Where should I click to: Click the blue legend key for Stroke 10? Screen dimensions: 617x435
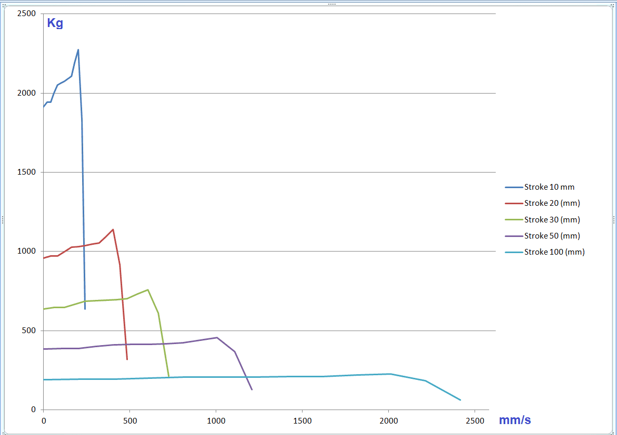513,187
